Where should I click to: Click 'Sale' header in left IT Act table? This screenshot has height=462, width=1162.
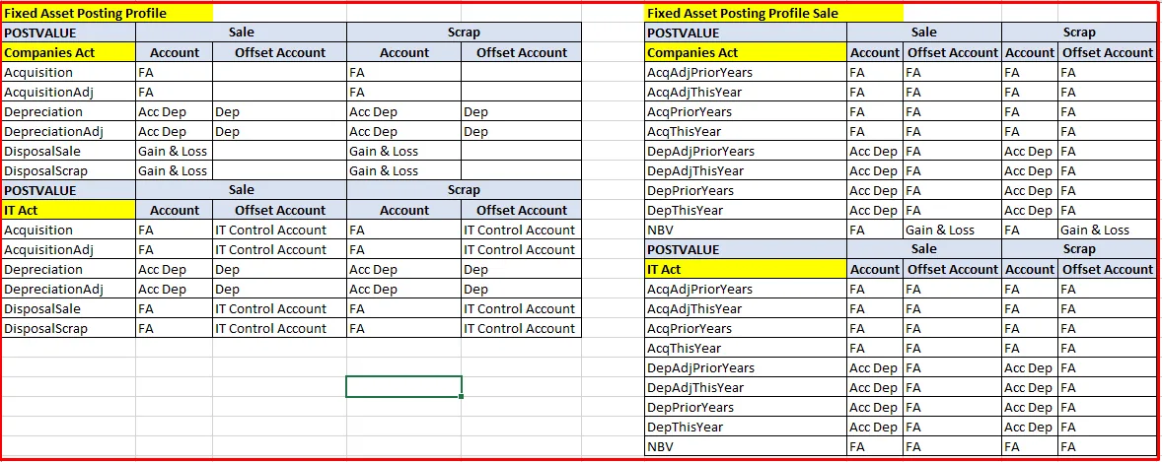click(x=242, y=190)
